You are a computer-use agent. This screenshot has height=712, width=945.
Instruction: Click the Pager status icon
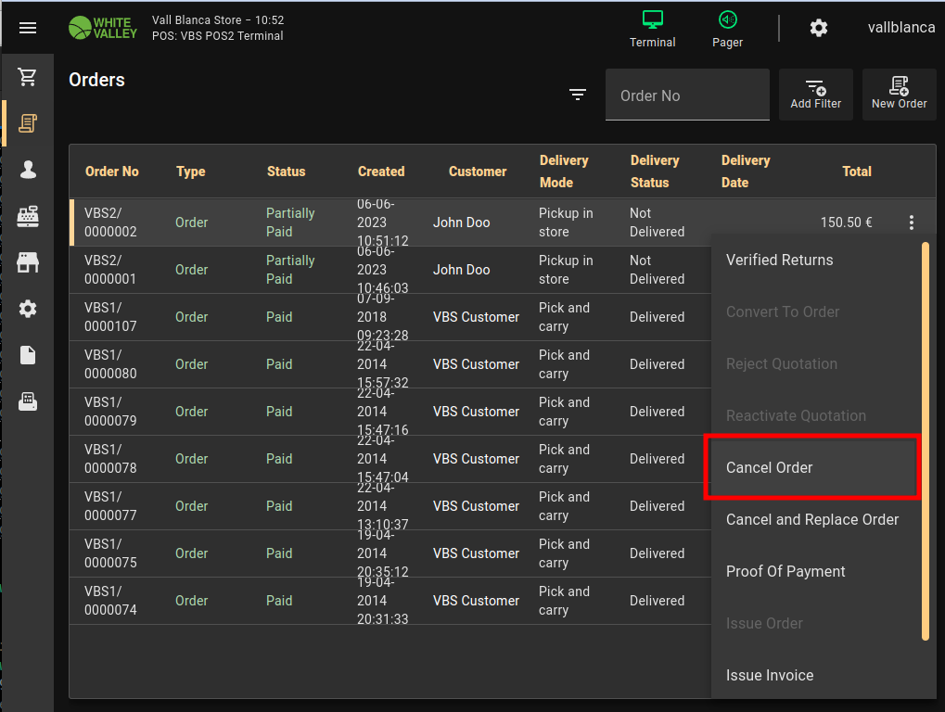pyautogui.click(x=727, y=29)
